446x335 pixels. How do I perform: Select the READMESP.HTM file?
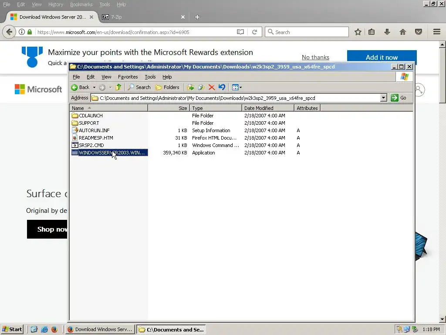(92, 137)
